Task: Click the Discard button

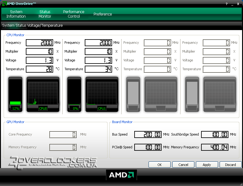Action: [231, 165]
